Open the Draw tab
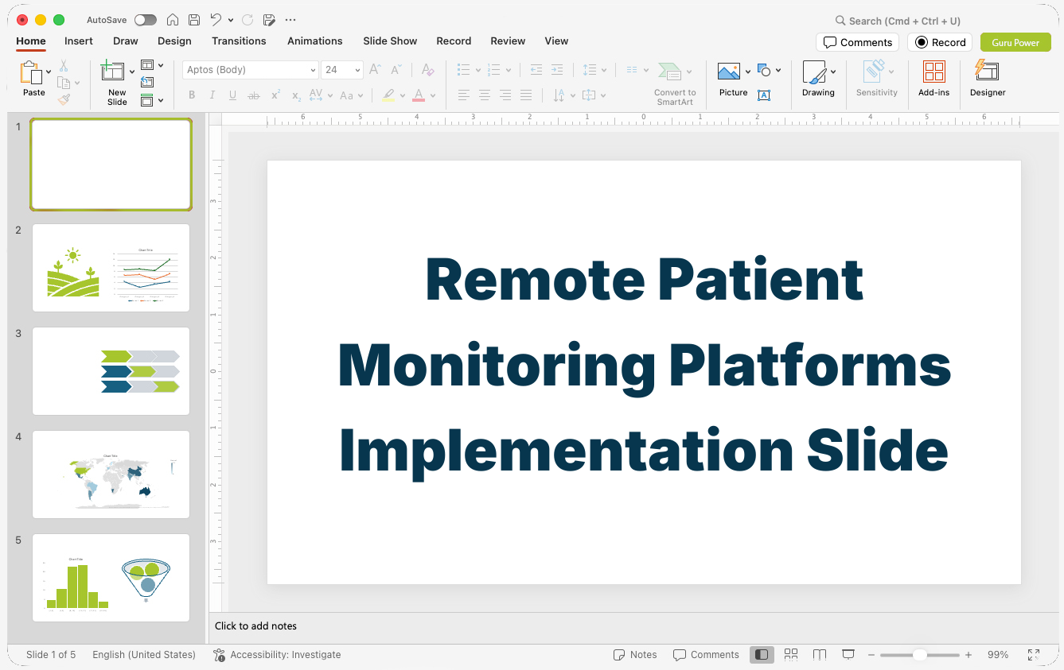Screen dimensions: 1064x670 (x=126, y=41)
